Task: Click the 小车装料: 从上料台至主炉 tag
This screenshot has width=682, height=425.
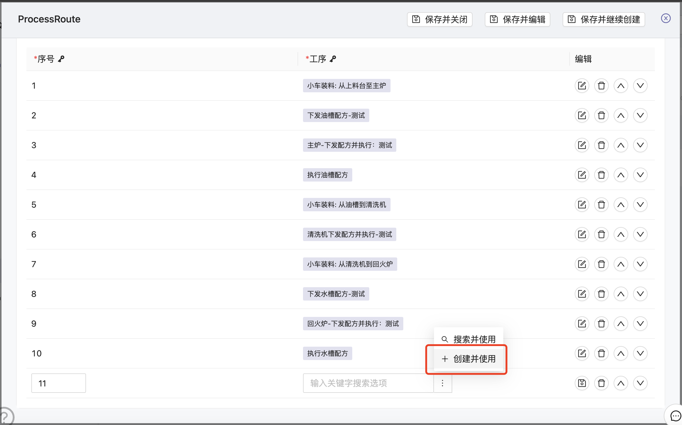Action: [x=346, y=86]
